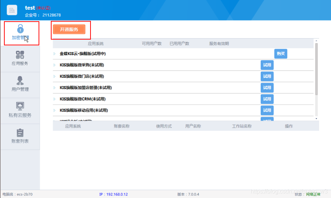Click 试用 for KIS旗舰版移动应用
Viewport: 331px width, 198px height.
267,110
